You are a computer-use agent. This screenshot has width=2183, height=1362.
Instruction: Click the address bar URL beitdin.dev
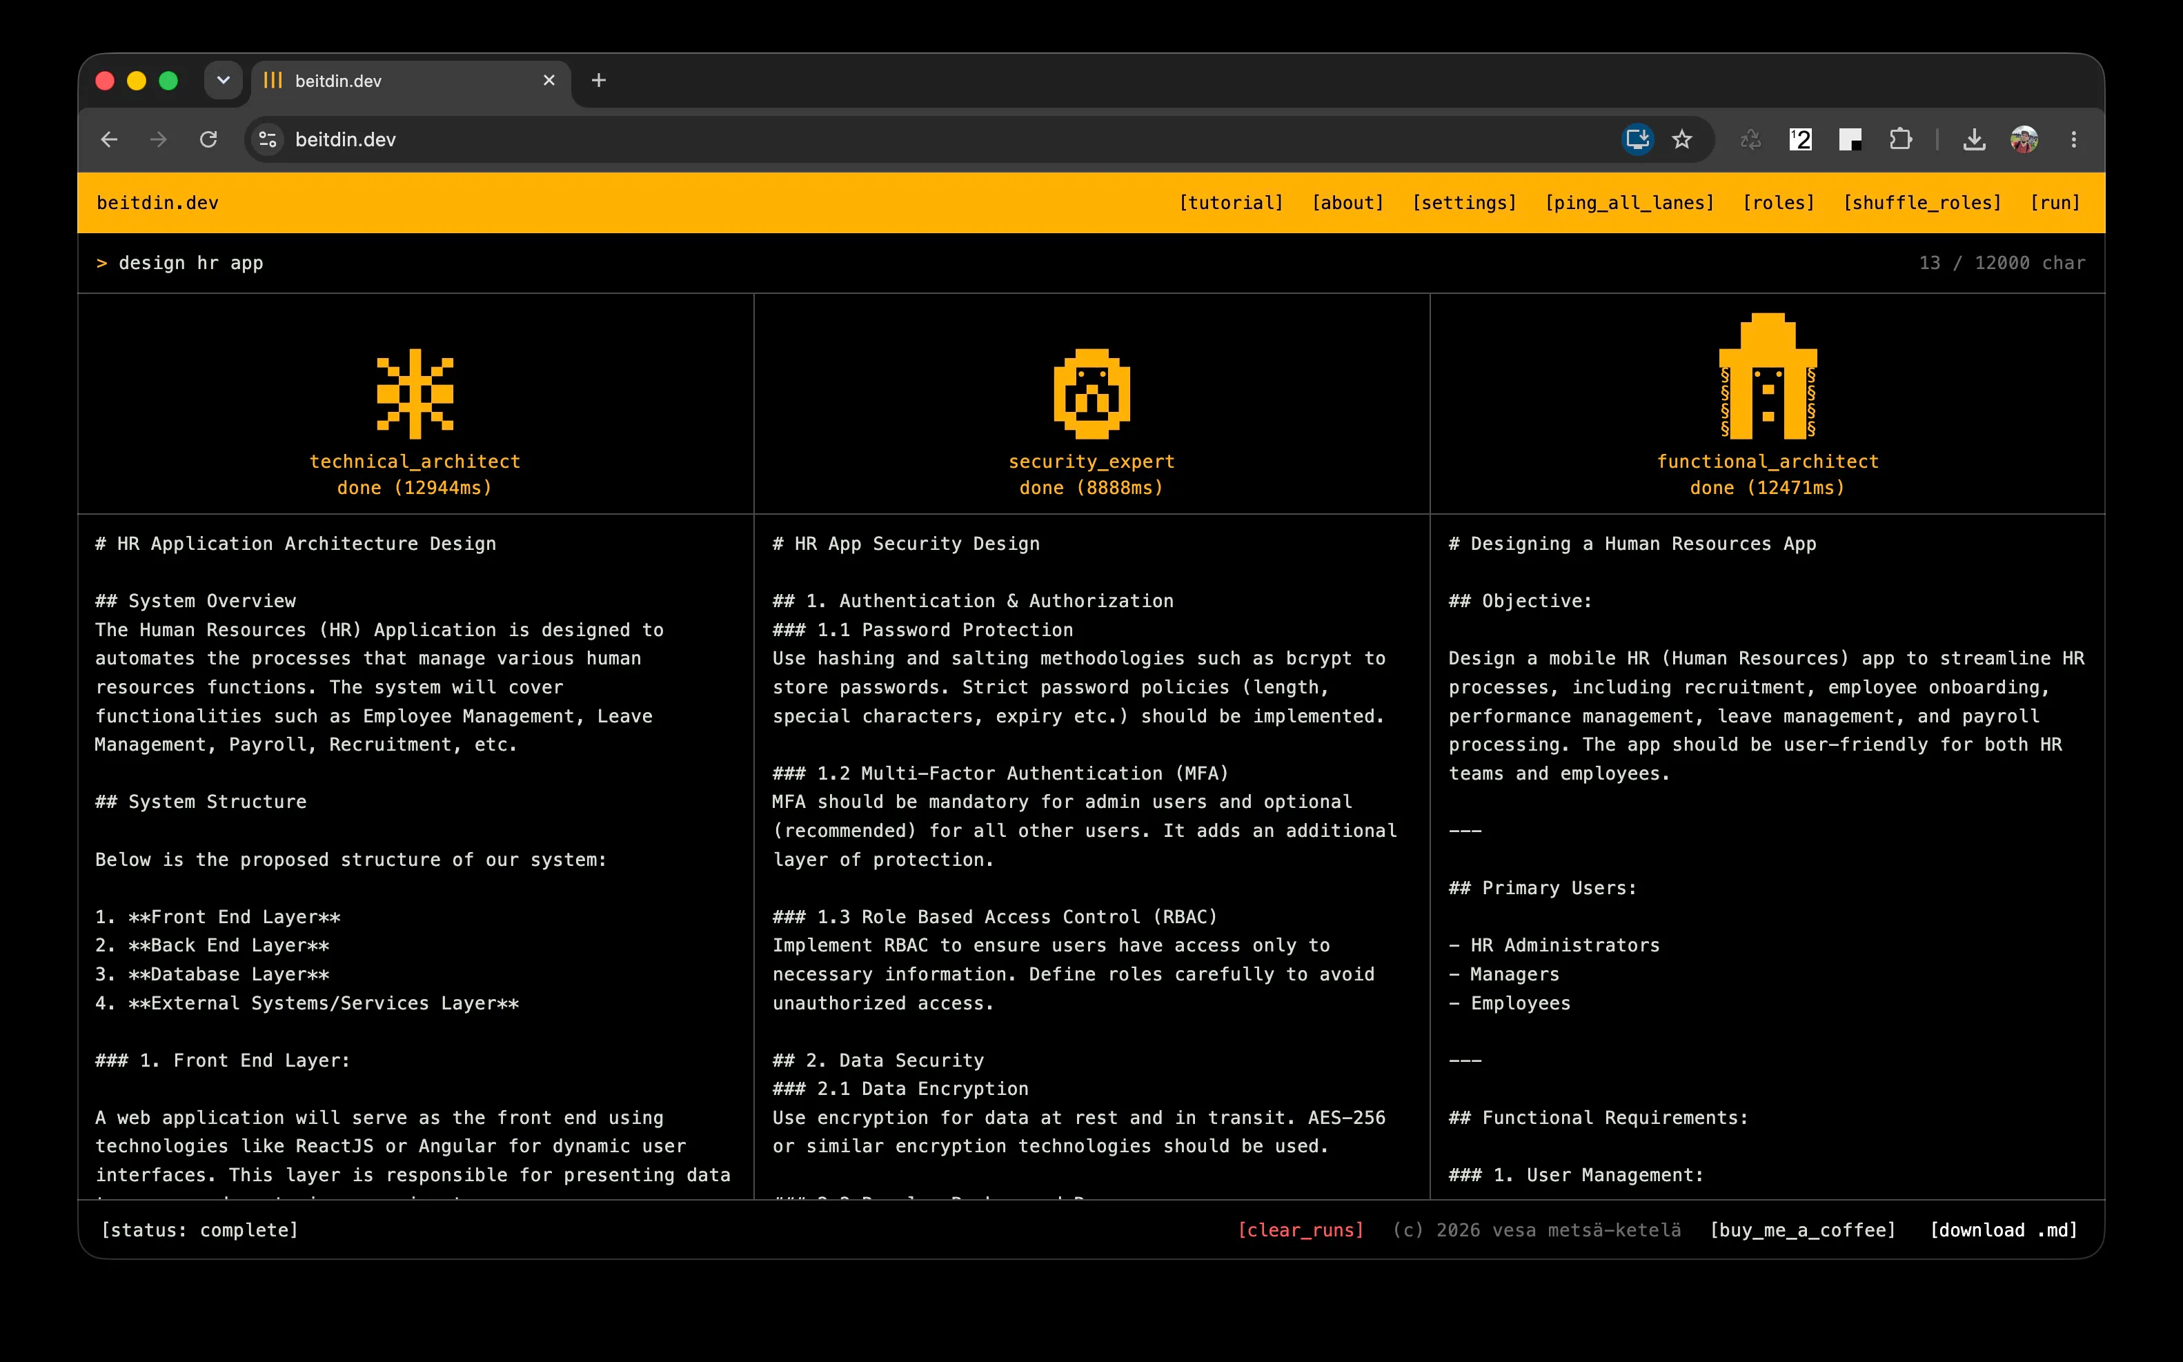point(346,139)
